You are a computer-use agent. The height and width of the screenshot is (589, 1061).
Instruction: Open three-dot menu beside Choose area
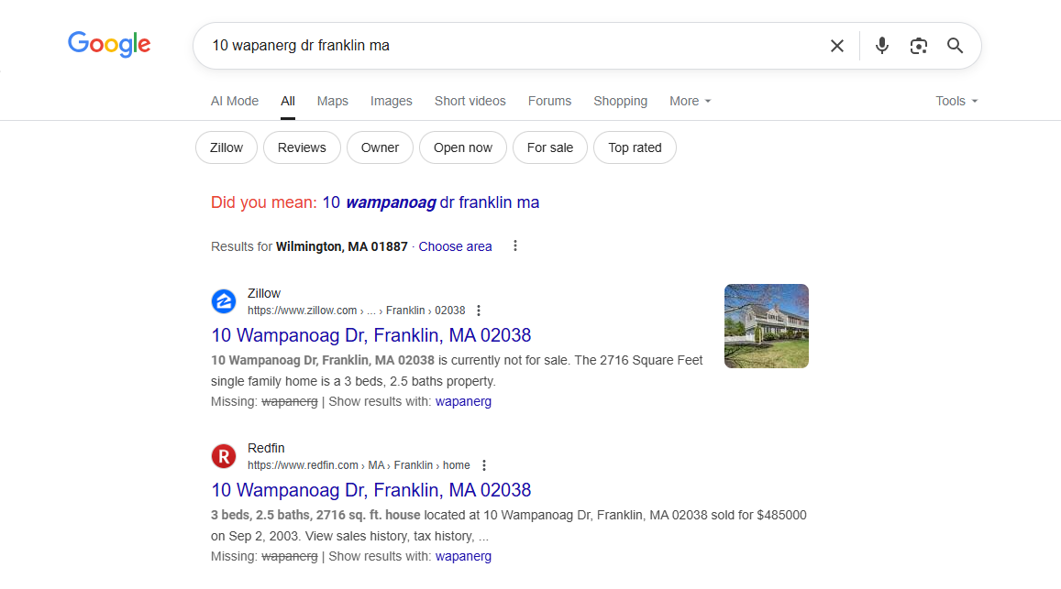[515, 246]
